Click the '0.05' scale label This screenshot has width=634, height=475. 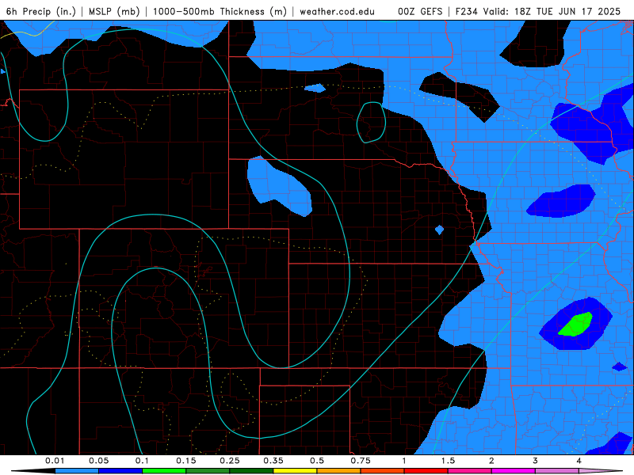[98, 461]
